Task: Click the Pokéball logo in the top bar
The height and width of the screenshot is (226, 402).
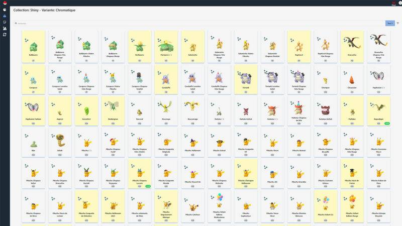Action: (x=5, y=3)
